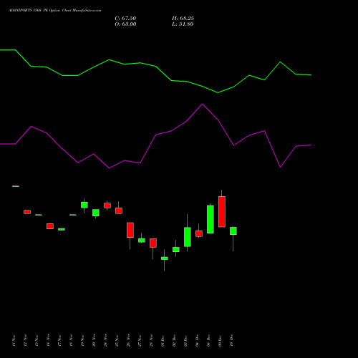
Task: Click the red 14 Nov candlestick
Action: coord(50,226)
